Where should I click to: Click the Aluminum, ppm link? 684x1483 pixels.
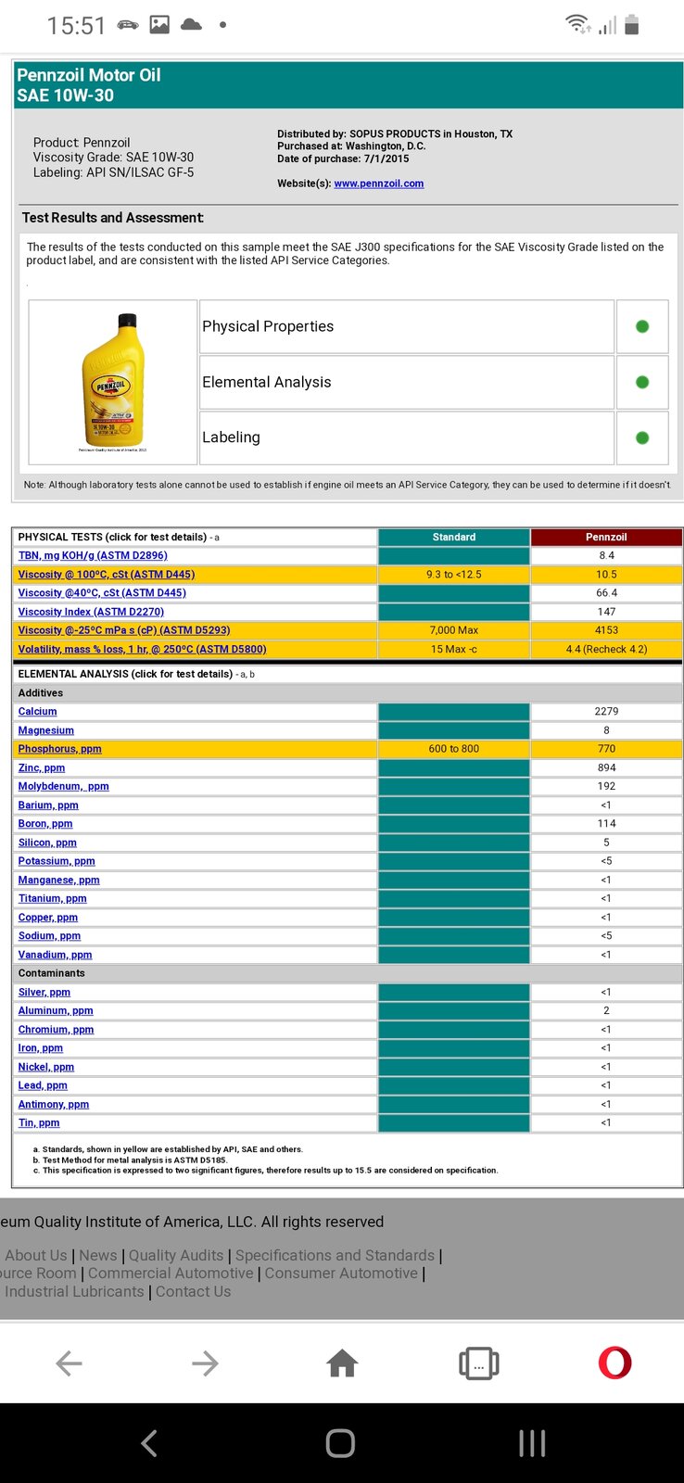[x=56, y=1010]
